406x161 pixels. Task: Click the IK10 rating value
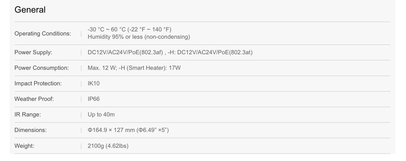(94, 84)
